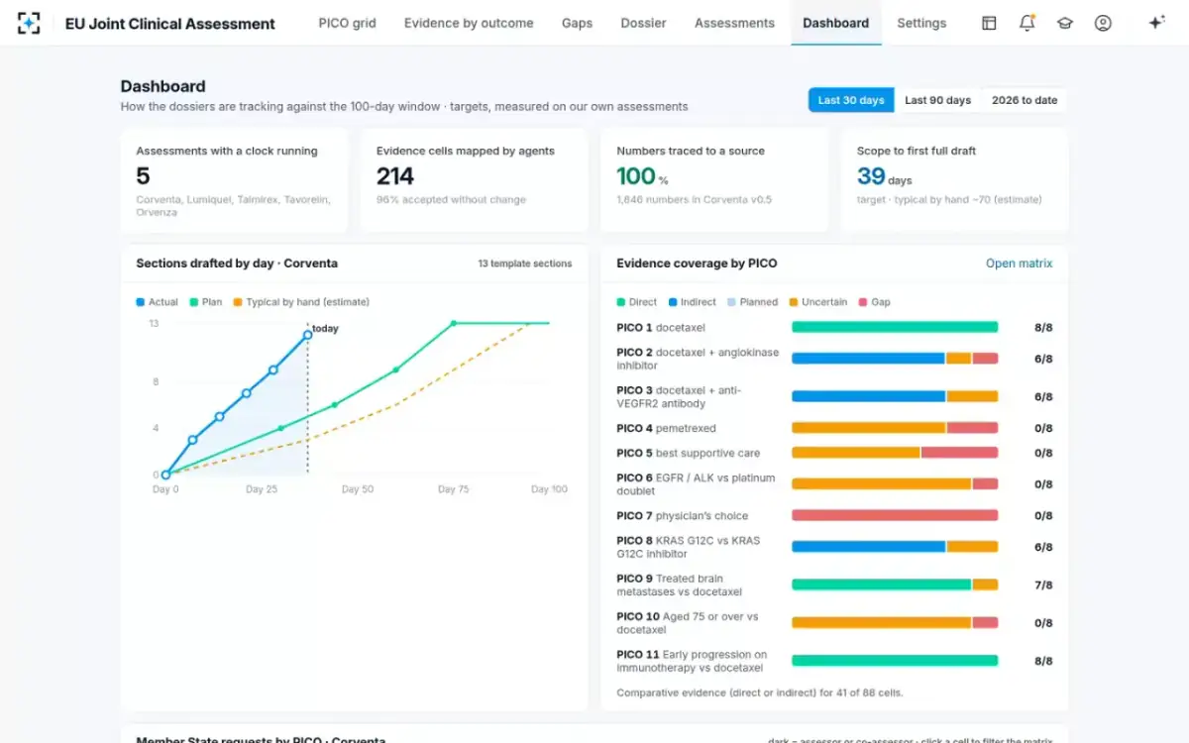
Task: Click the Plan line peak point at 13
Action: (454, 323)
